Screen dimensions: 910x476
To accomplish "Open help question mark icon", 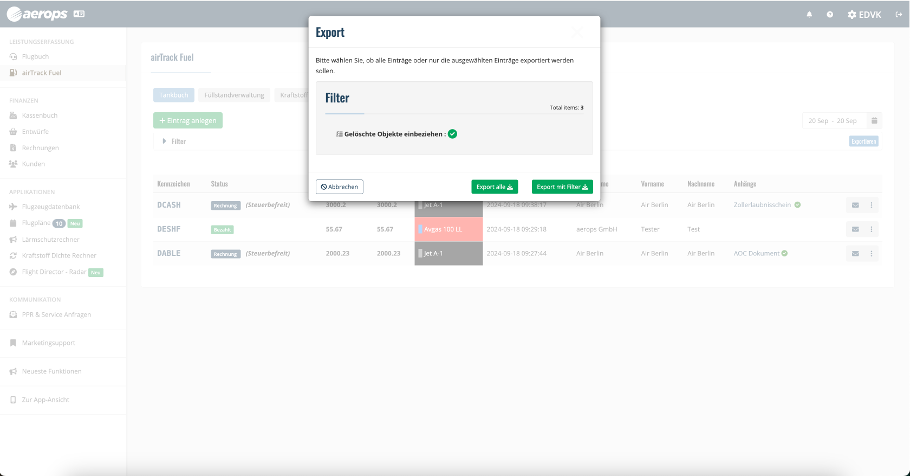I will tap(830, 15).
